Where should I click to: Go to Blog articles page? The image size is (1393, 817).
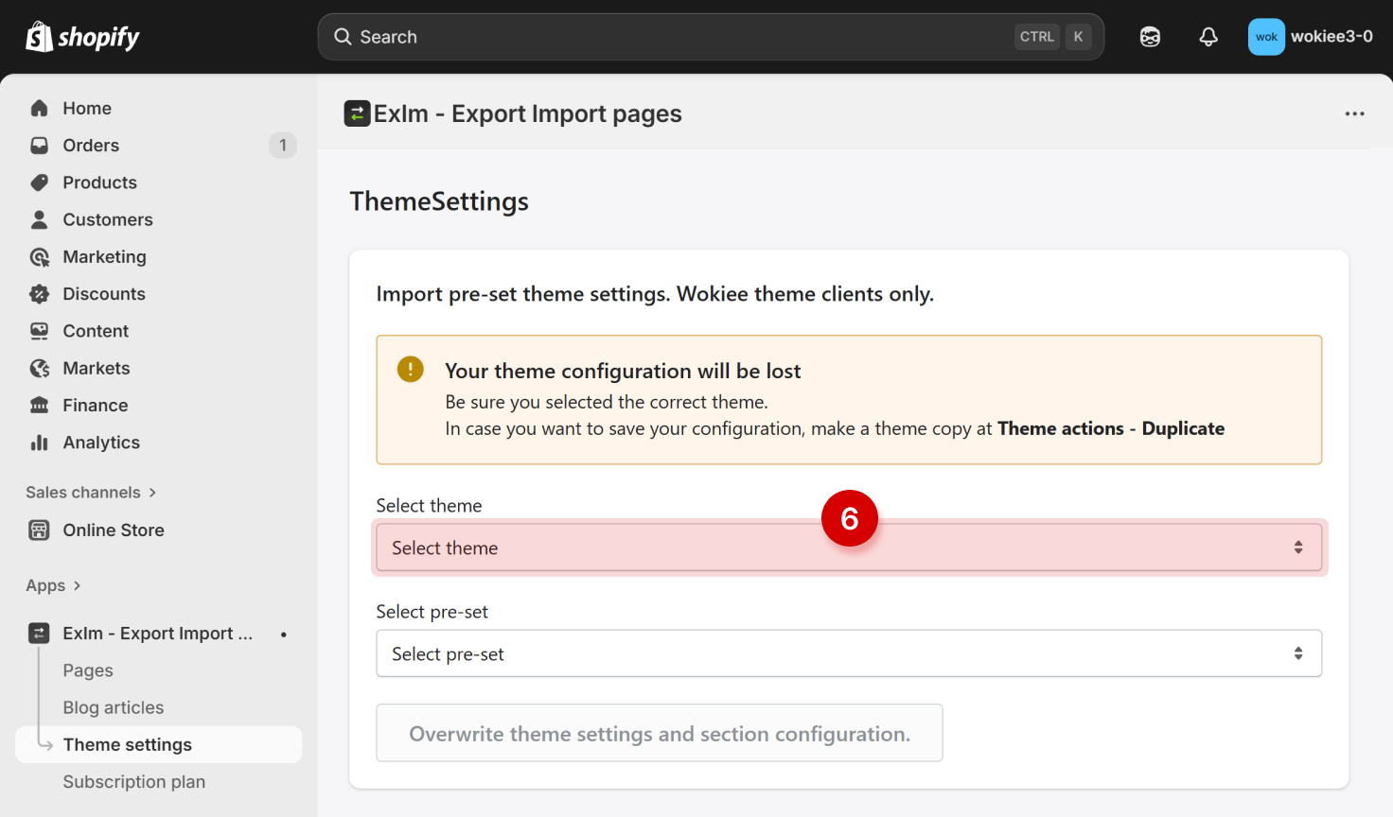tap(114, 708)
